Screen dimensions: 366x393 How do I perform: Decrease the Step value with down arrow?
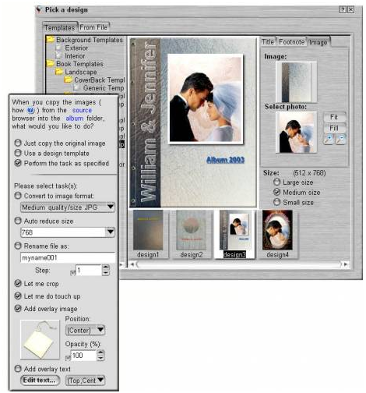(x=106, y=273)
